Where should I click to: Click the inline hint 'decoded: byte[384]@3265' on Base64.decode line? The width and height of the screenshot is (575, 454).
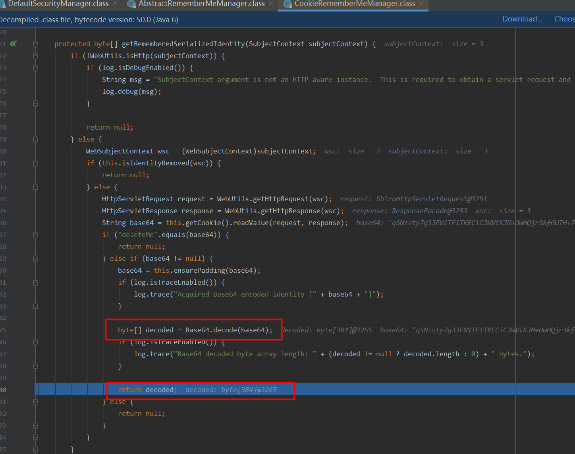(x=327, y=330)
